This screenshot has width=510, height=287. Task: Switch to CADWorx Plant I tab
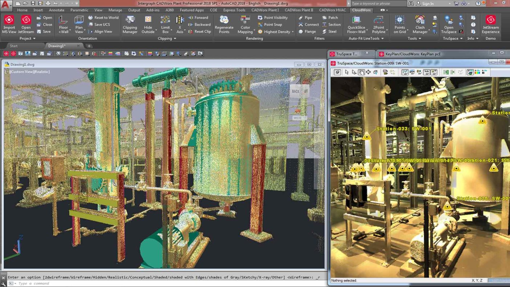coord(265,10)
